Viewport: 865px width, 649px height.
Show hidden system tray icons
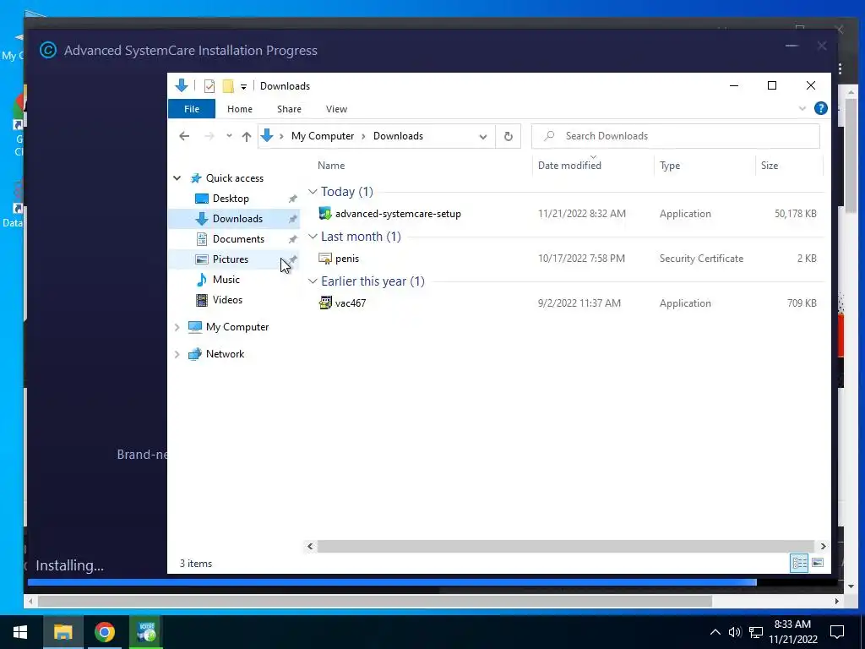(x=715, y=632)
